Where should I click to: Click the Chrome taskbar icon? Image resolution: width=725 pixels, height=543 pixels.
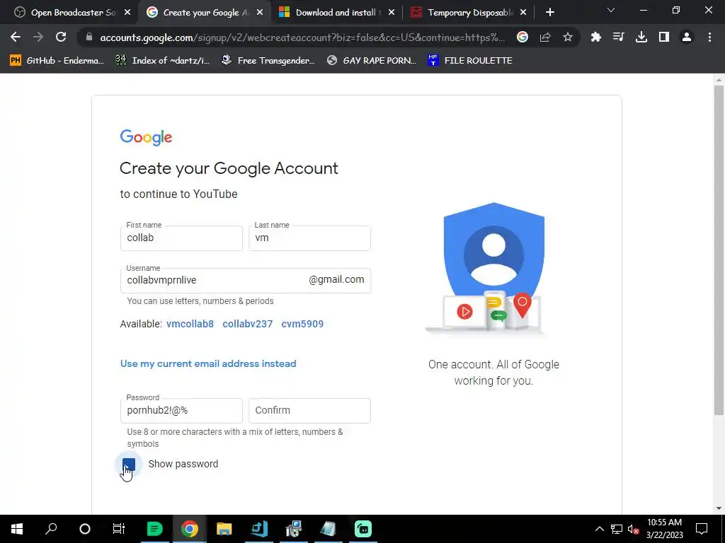pos(189,529)
